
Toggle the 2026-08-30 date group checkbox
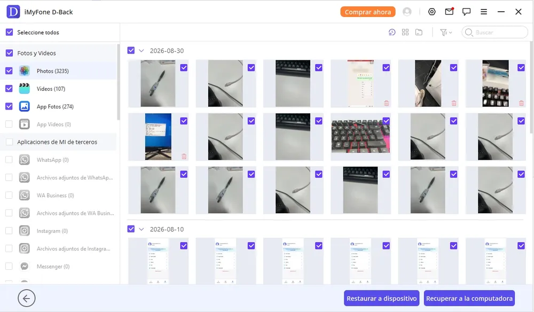(x=131, y=50)
